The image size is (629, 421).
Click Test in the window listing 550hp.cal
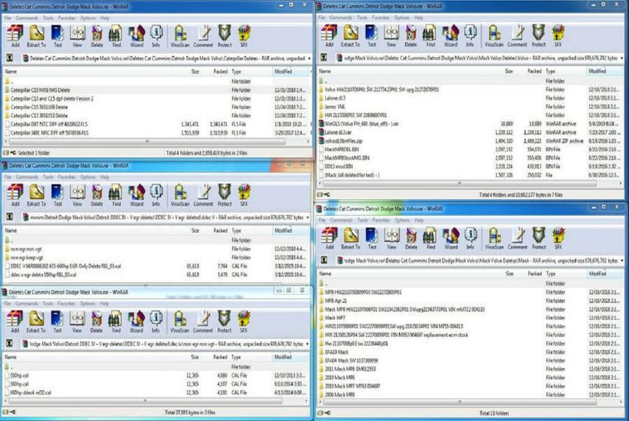point(57,320)
